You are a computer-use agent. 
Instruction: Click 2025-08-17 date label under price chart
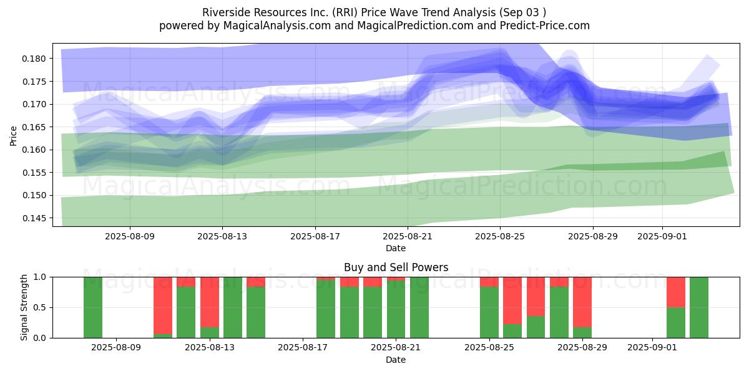[x=315, y=237]
